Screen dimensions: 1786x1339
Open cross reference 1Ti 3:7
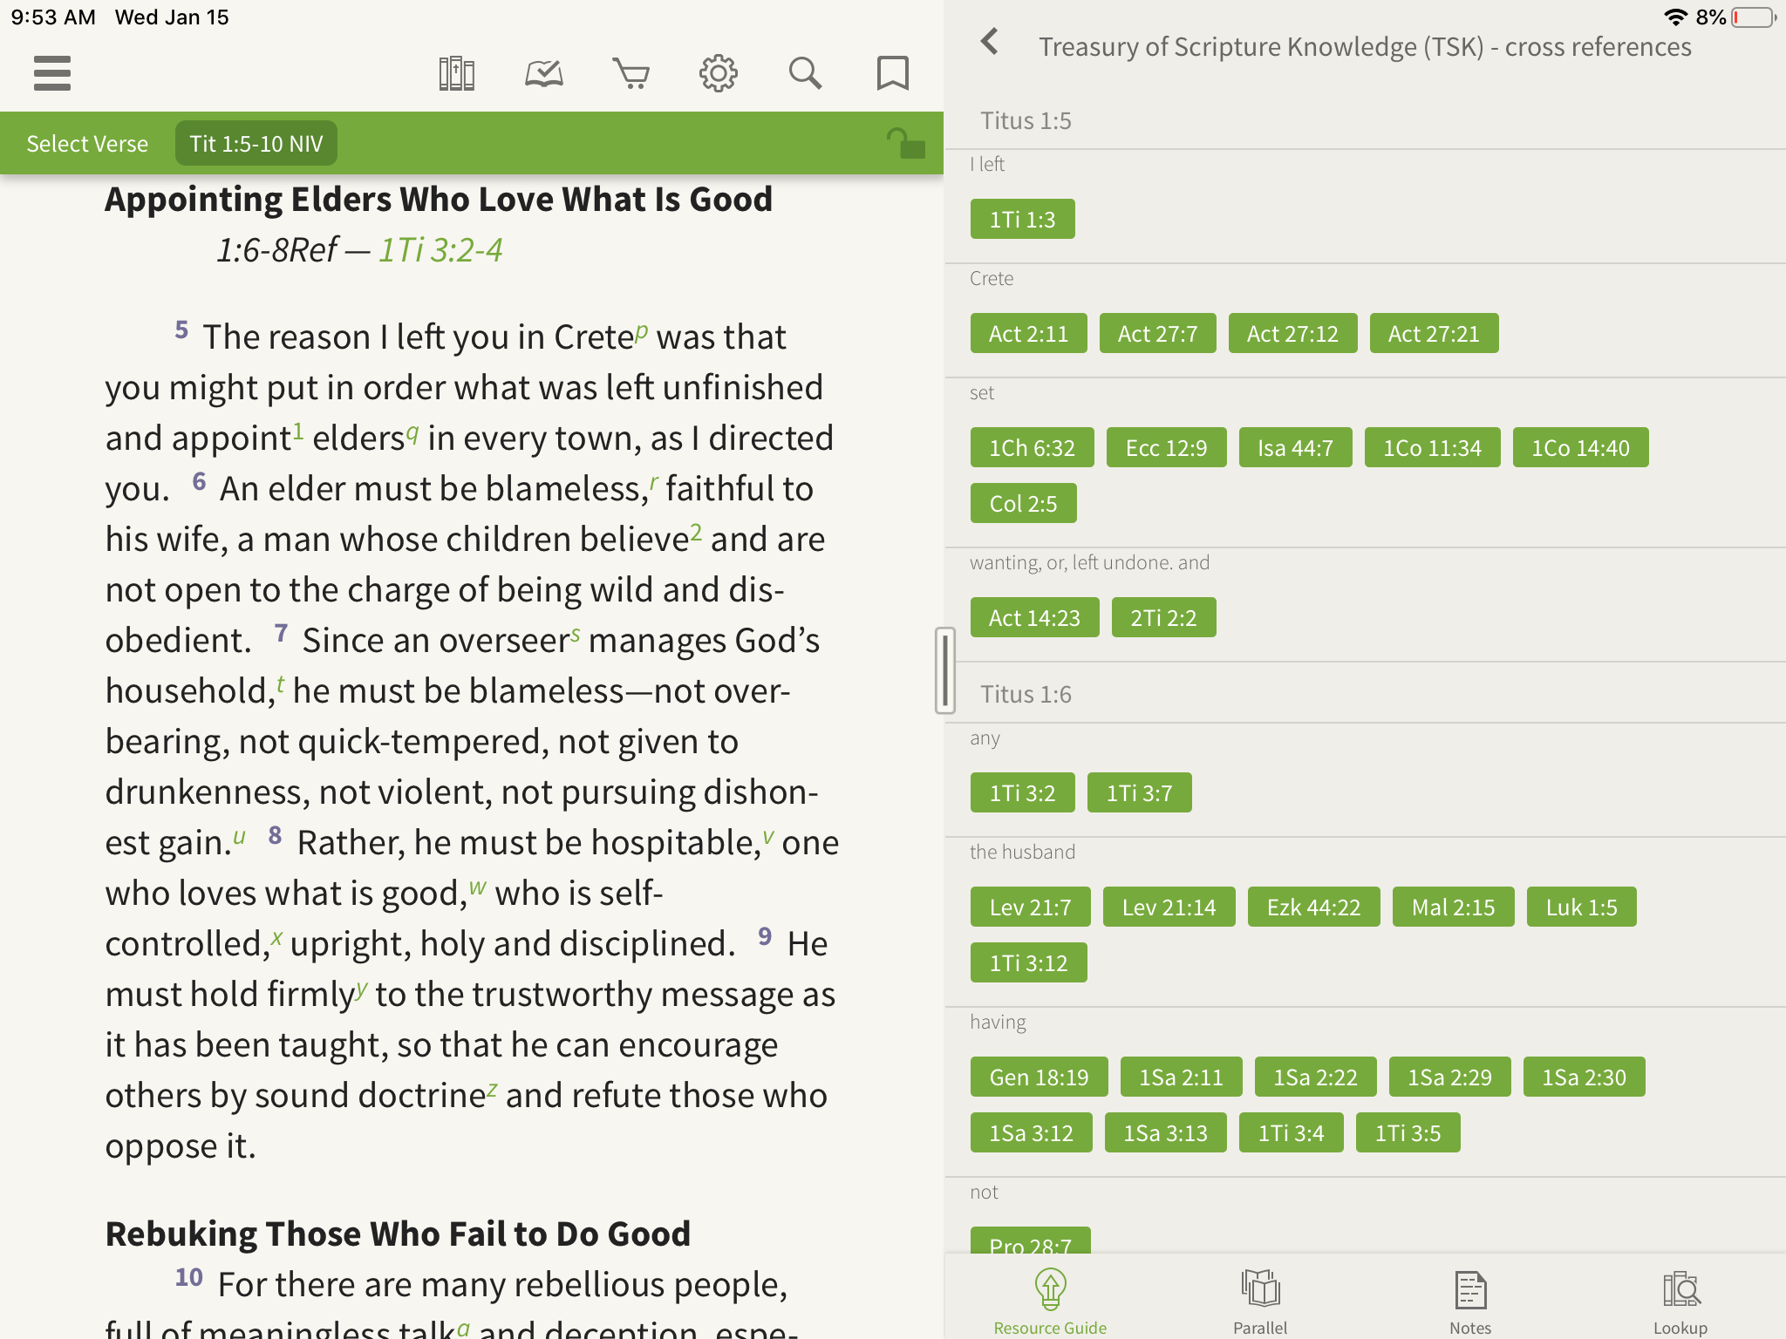coord(1139,792)
